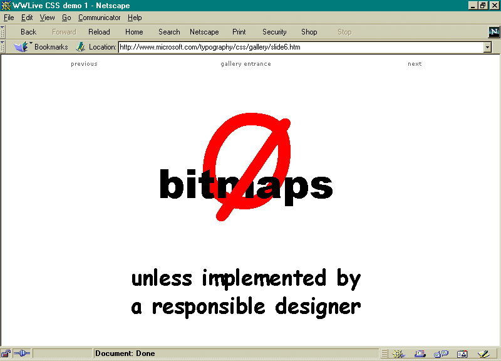The image size is (501, 361).
Task: Print the page using toolbar Print
Action: click(x=239, y=32)
